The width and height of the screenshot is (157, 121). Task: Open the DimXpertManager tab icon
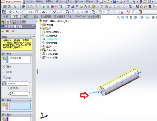(x=18, y=22)
